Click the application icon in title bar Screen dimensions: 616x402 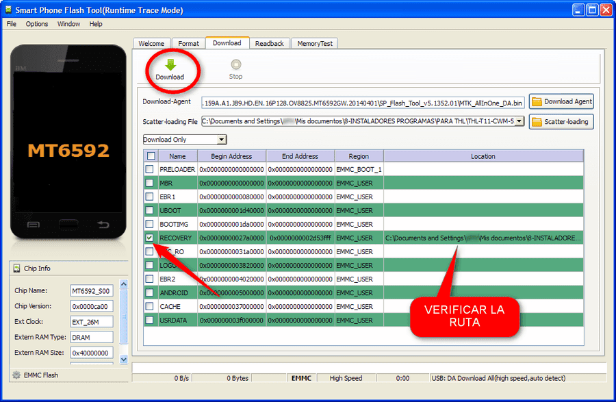coord(8,10)
